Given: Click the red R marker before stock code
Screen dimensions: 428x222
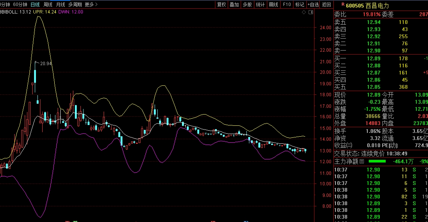Looking at the screenshot, I should point(343,5).
